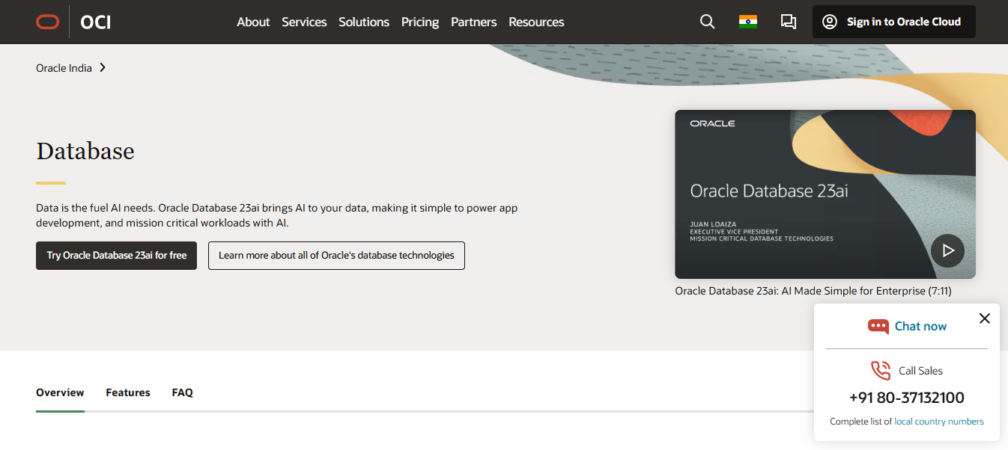Image resolution: width=1008 pixels, height=450 pixels.
Task: Open the Services menu
Action: [x=304, y=22]
